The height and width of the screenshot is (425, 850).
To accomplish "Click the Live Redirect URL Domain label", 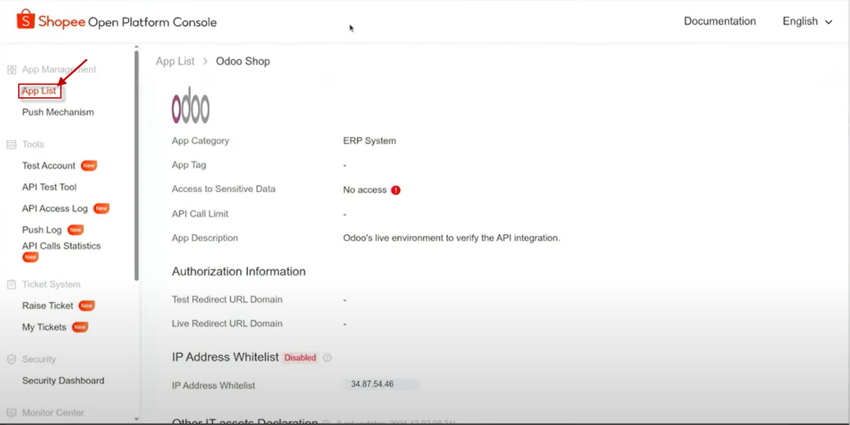I will tap(227, 324).
